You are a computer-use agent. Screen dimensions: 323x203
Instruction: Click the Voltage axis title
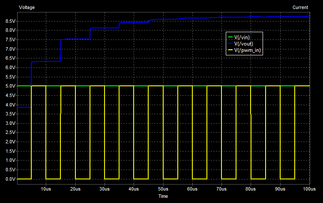(x=27, y=8)
